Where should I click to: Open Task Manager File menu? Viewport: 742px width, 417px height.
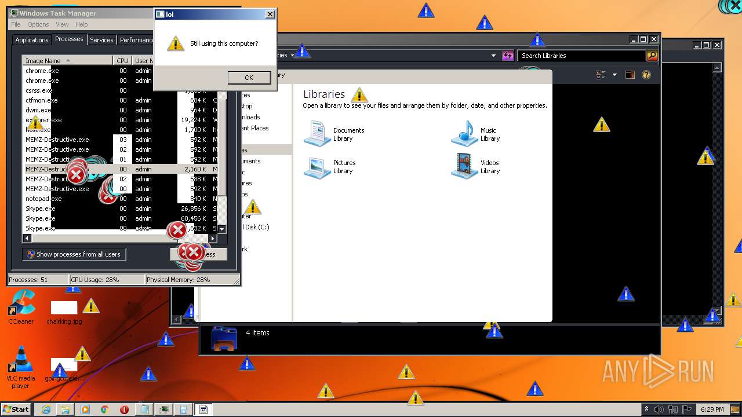pos(16,24)
